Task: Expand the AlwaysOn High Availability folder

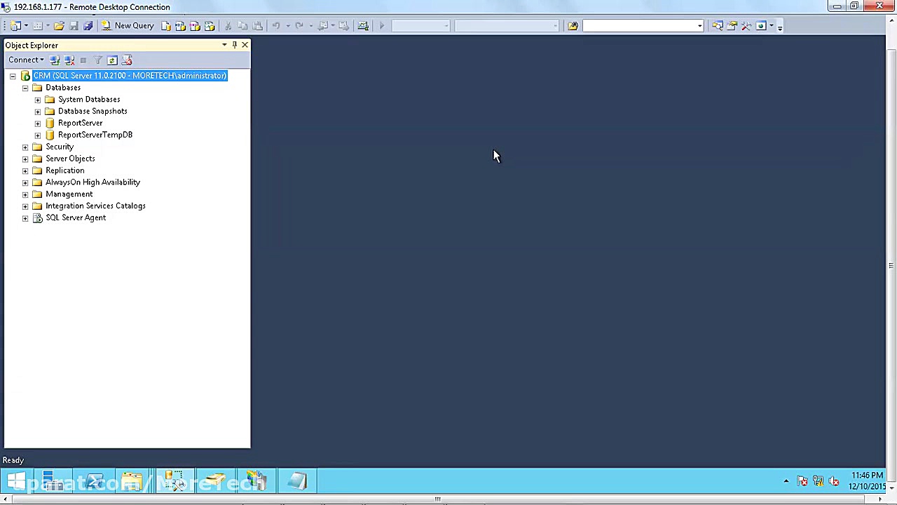Action: click(25, 182)
